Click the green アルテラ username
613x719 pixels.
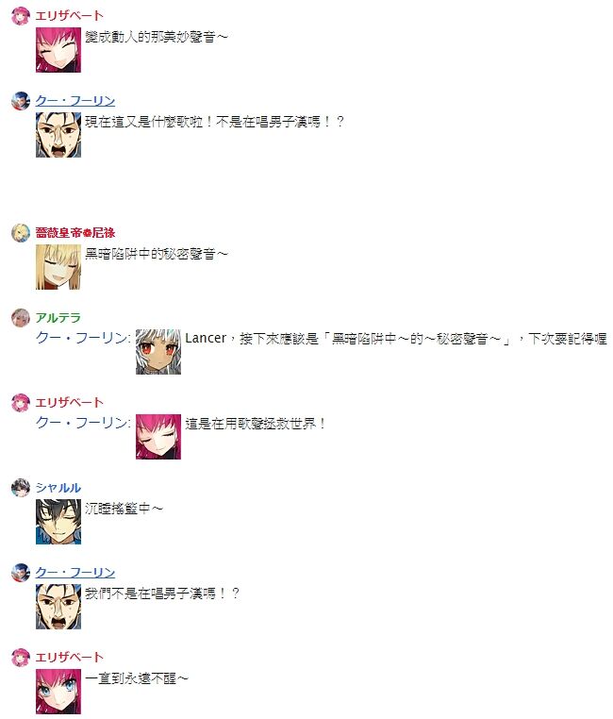[x=58, y=317]
